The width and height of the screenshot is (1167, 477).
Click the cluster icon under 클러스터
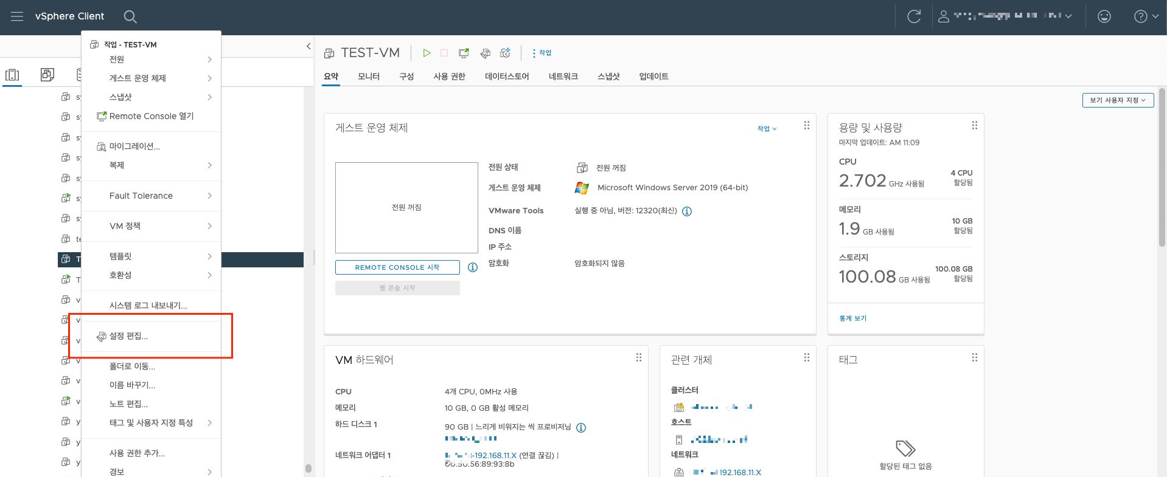pyautogui.click(x=679, y=407)
